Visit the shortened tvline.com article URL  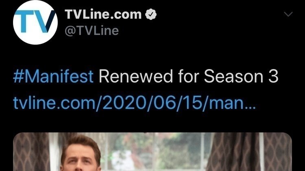134,103
